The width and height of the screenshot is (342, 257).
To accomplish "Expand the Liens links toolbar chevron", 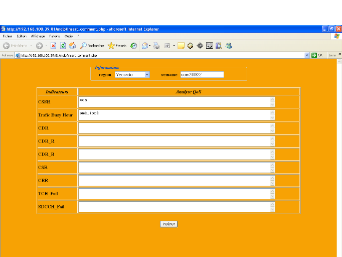I will (339, 55).
